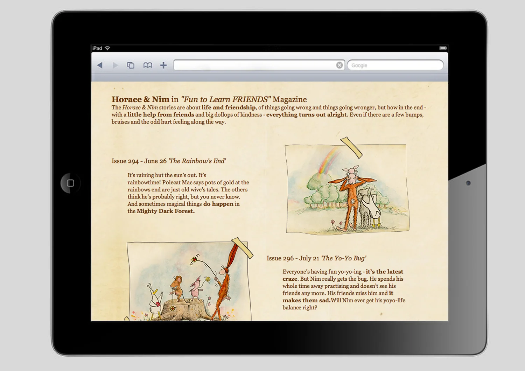Screen dimensions: 525x371
Task: Open The Yo-Yo Bug illustration
Action: [x=189, y=281]
